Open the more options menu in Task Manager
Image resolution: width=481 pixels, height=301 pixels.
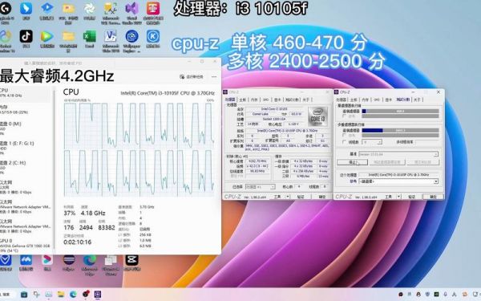pos(214,76)
